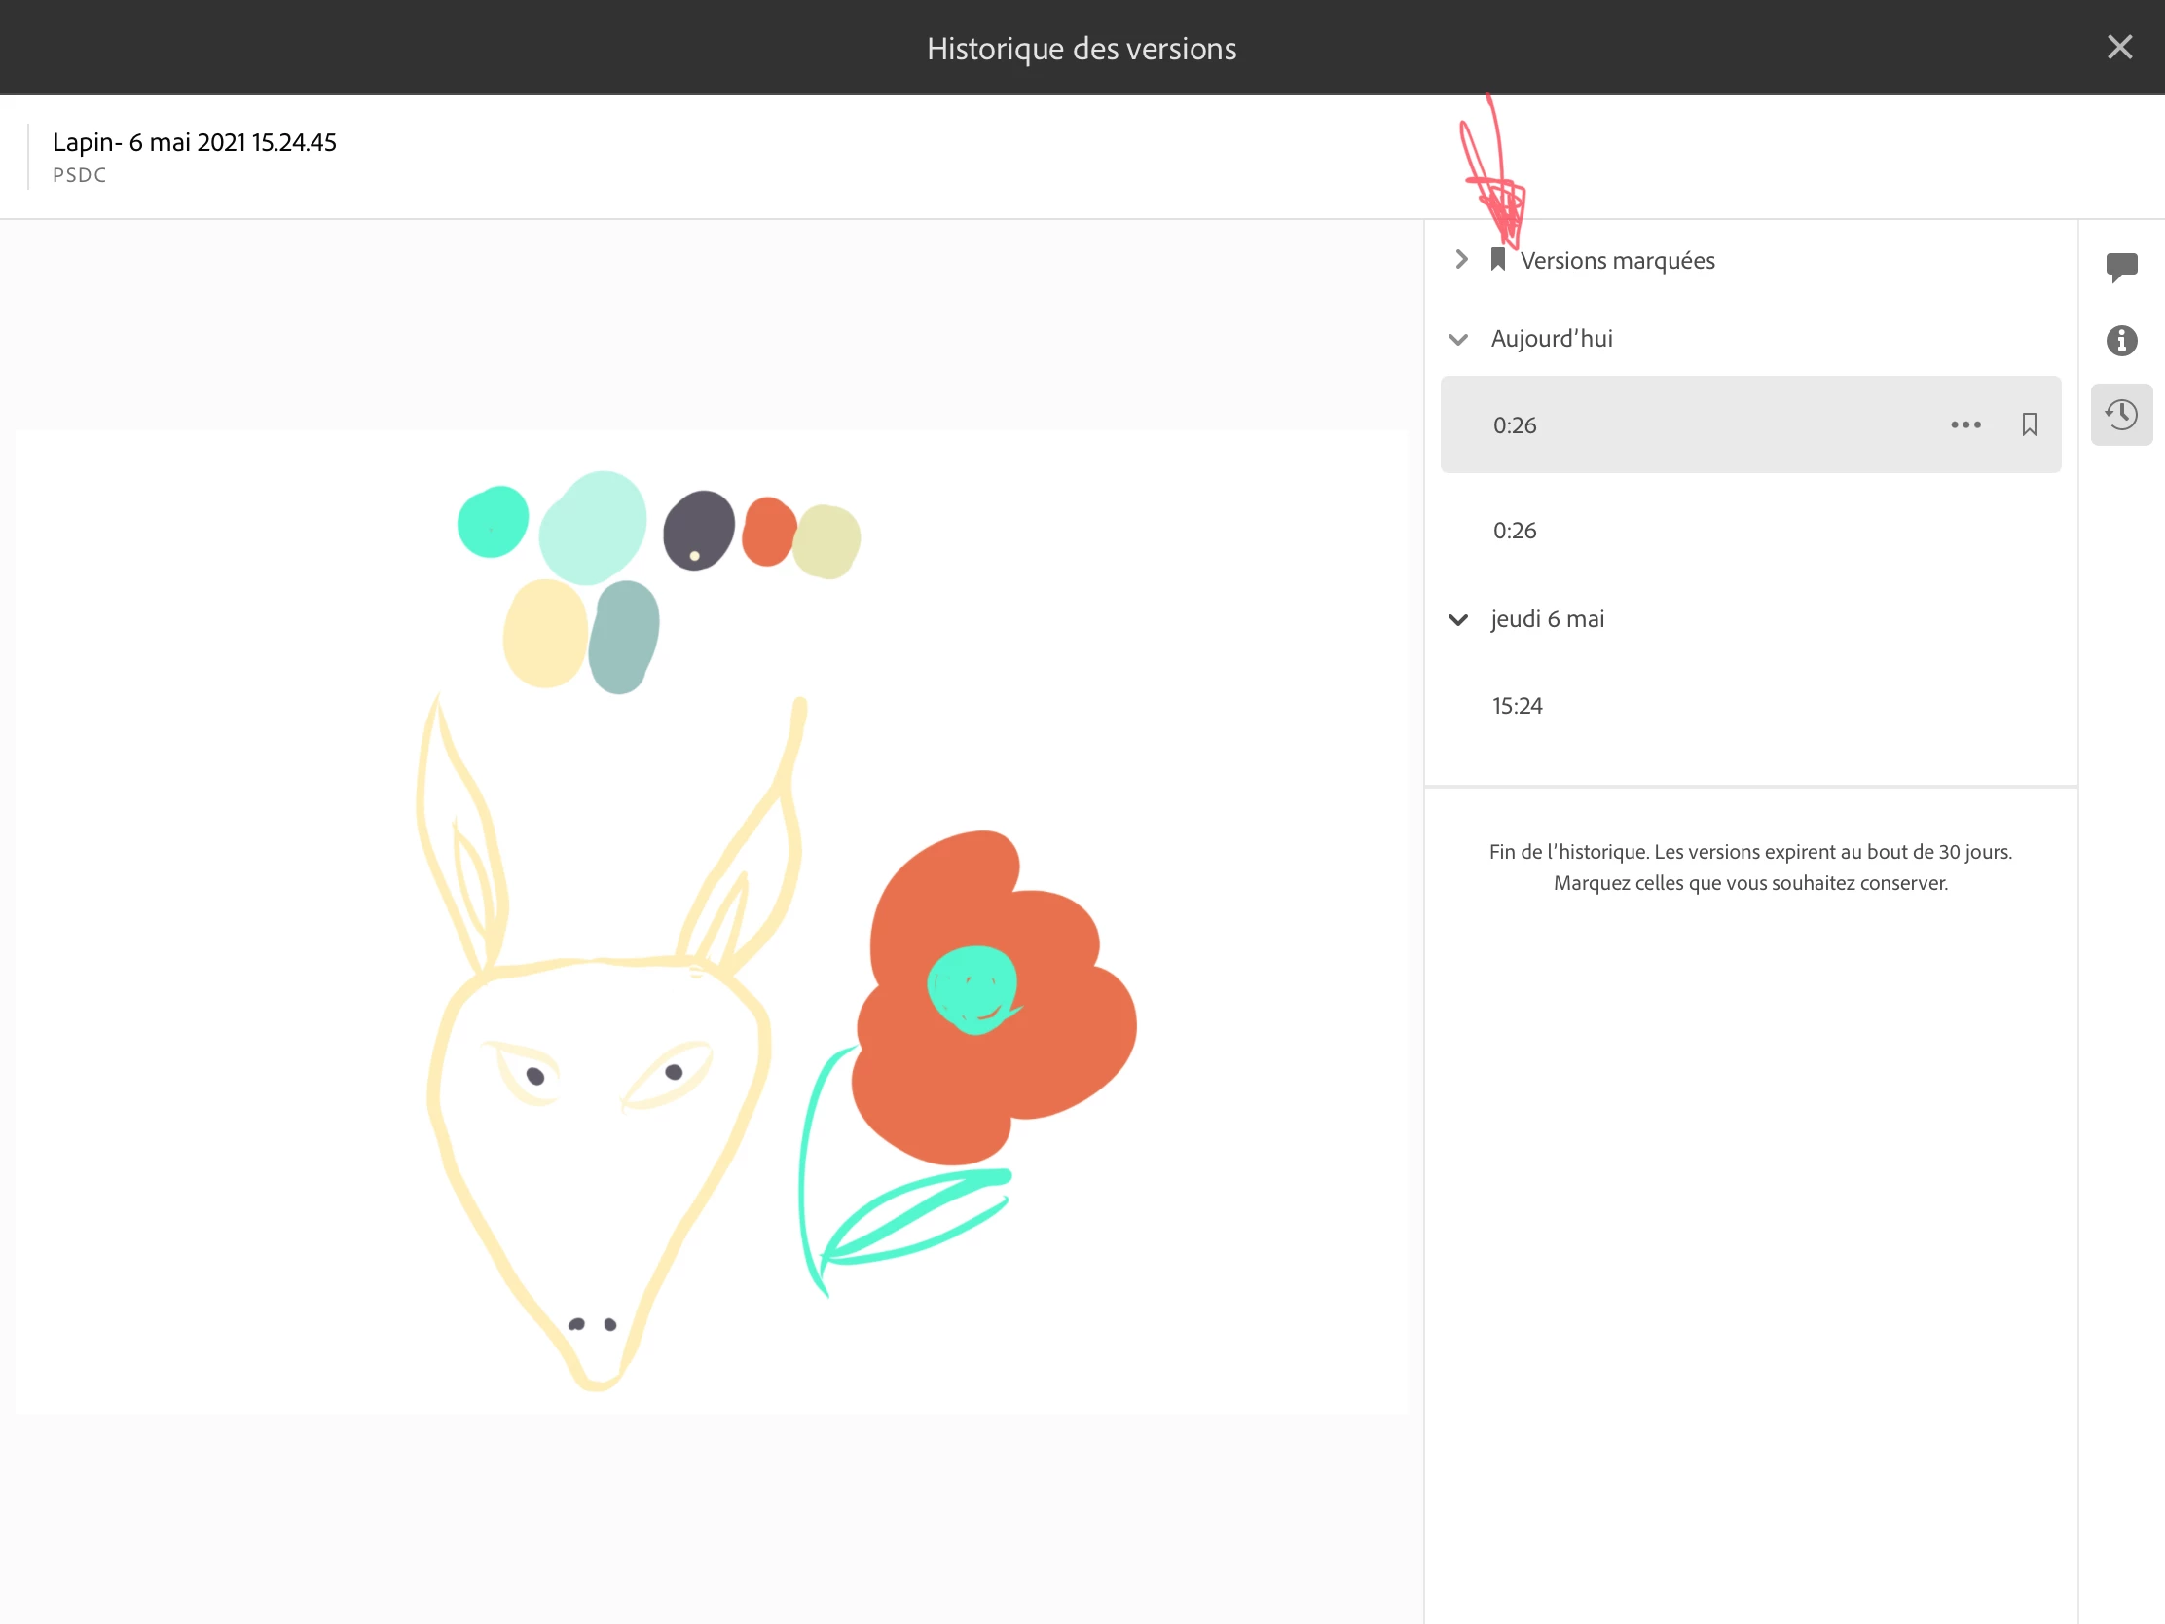Viewport: 2165px width, 1624px height.
Task: Close the Historique des versions window
Action: [x=2119, y=47]
